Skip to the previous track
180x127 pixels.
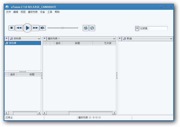click(x=19, y=28)
